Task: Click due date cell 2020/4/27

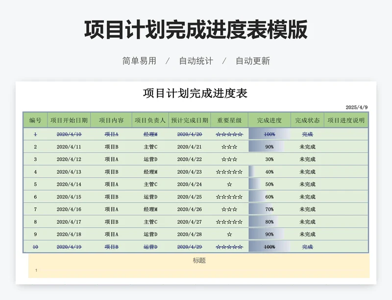Action: tap(190, 222)
